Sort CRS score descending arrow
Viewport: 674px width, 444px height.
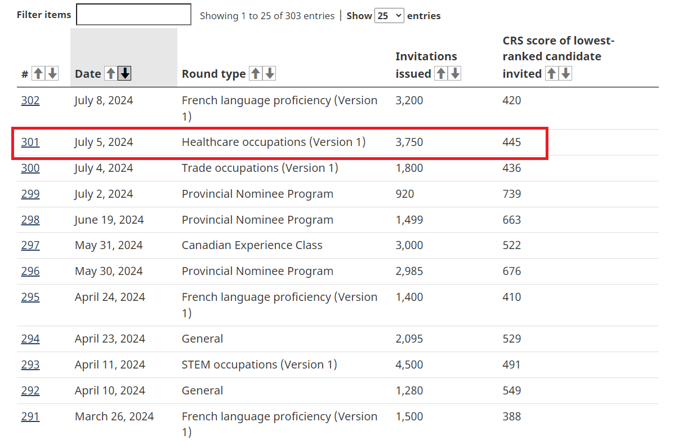tap(566, 73)
